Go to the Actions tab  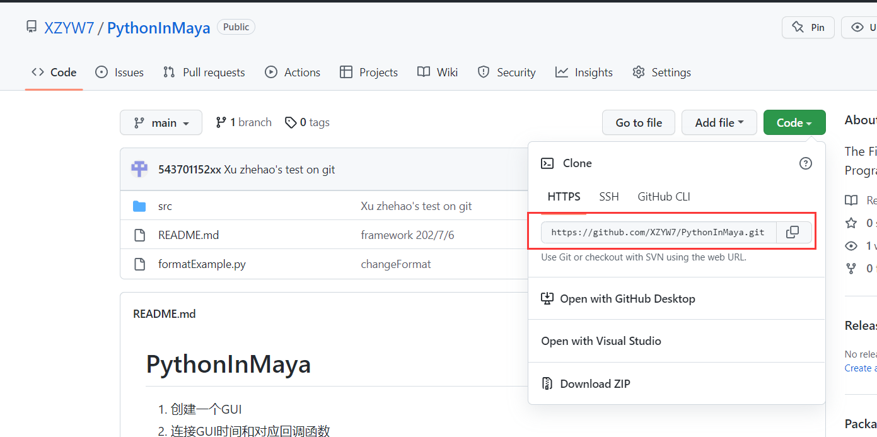[293, 73]
